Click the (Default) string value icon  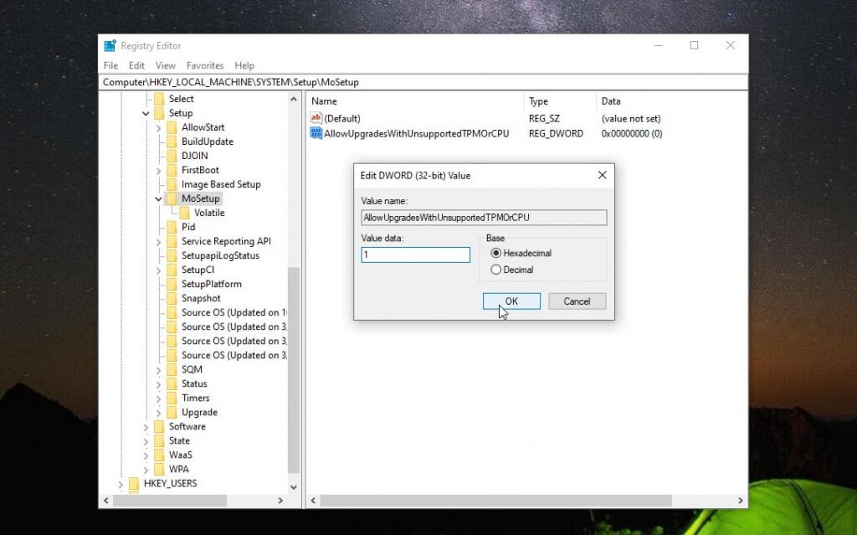pos(316,118)
